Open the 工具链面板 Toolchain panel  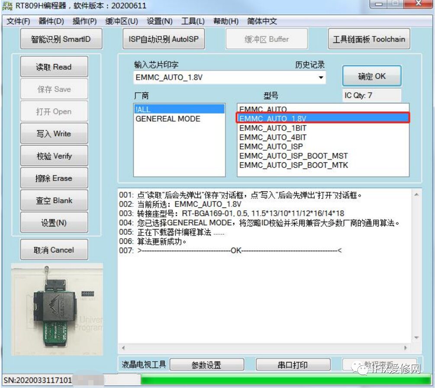click(369, 39)
